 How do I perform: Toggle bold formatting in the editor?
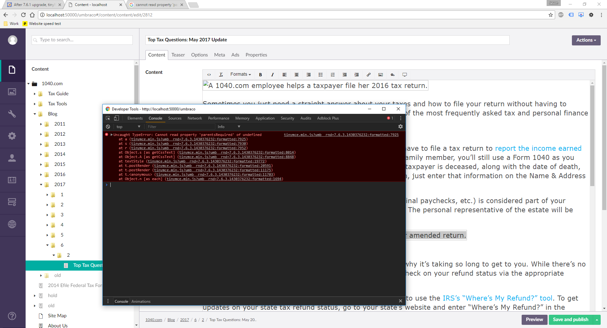coord(261,75)
